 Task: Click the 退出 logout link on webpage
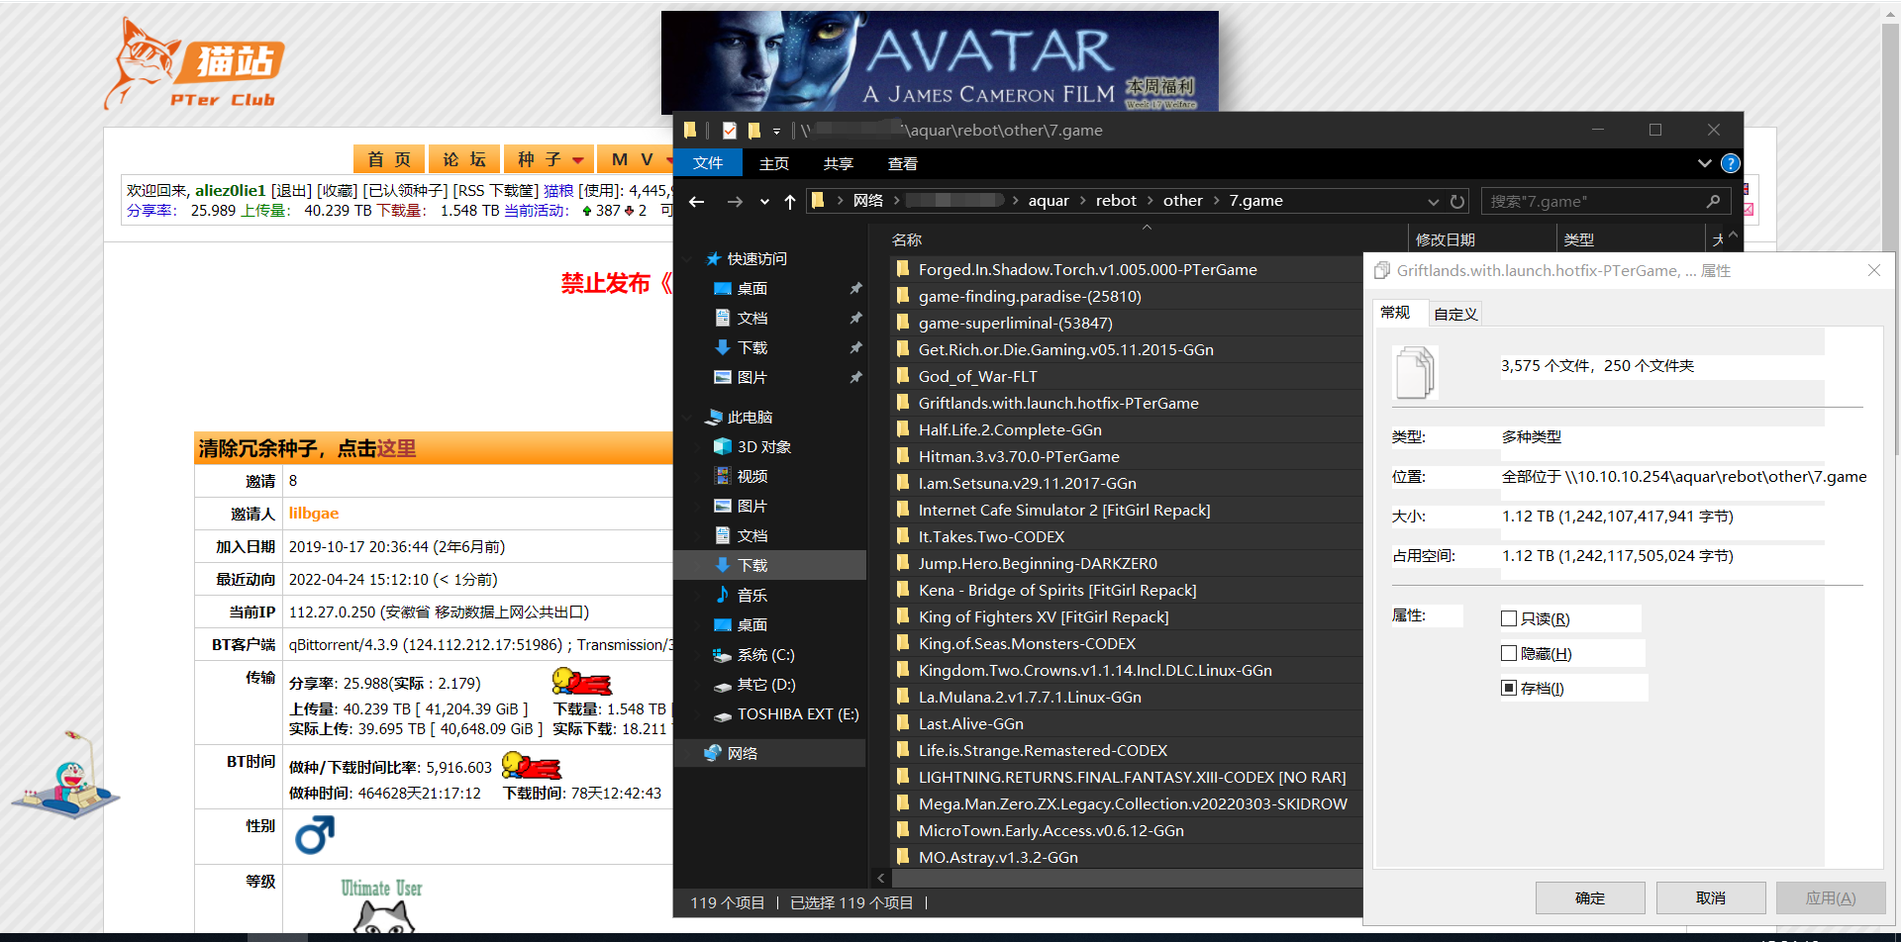[x=291, y=191]
